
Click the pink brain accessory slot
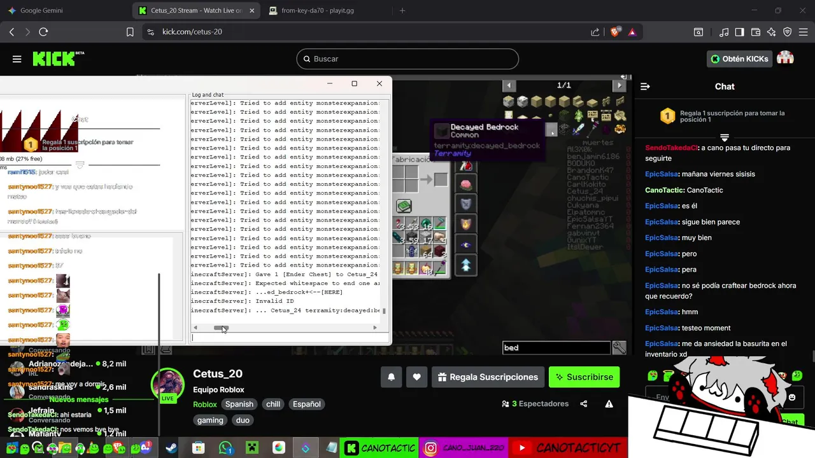[x=465, y=184]
